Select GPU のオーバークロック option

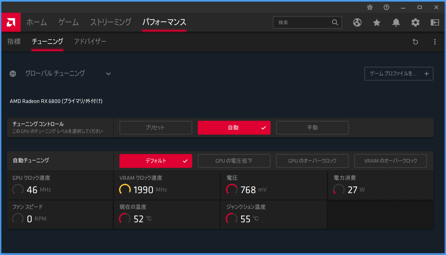click(312, 161)
